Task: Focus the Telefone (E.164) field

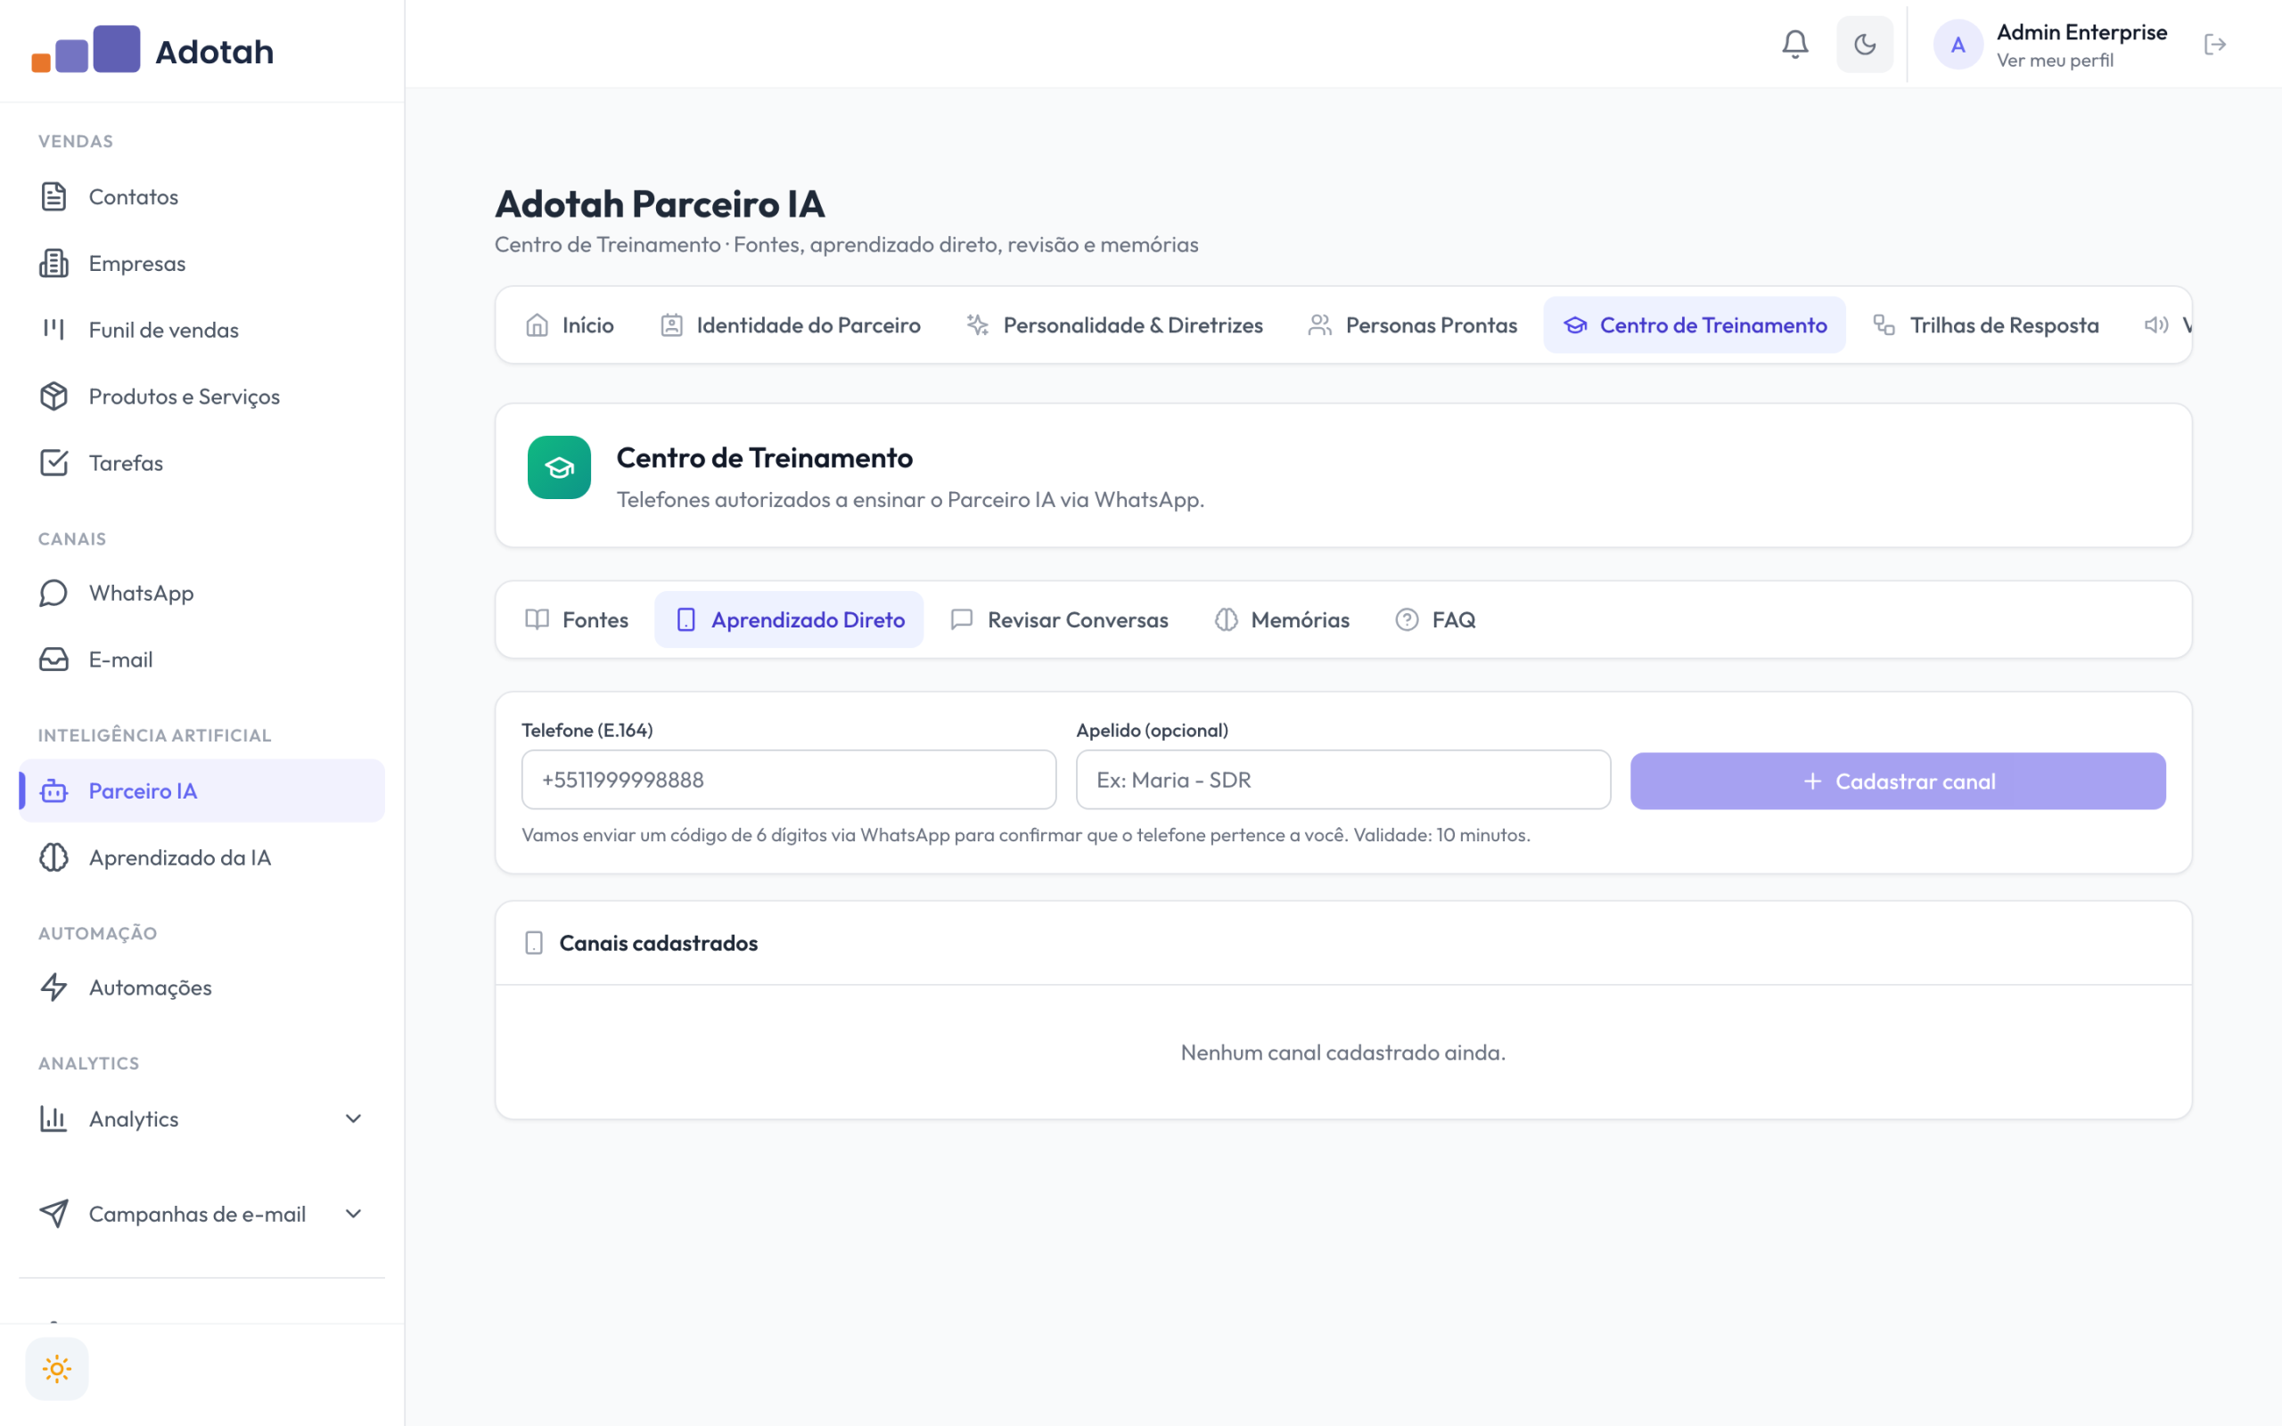Action: pos(788,780)
